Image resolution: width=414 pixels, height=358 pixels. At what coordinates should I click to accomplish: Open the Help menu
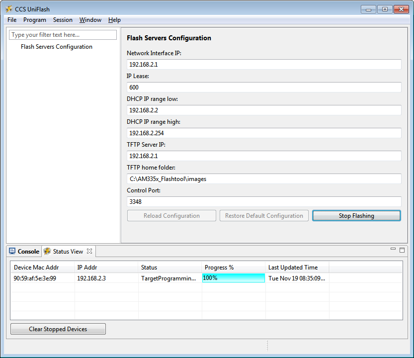(114, 20)
